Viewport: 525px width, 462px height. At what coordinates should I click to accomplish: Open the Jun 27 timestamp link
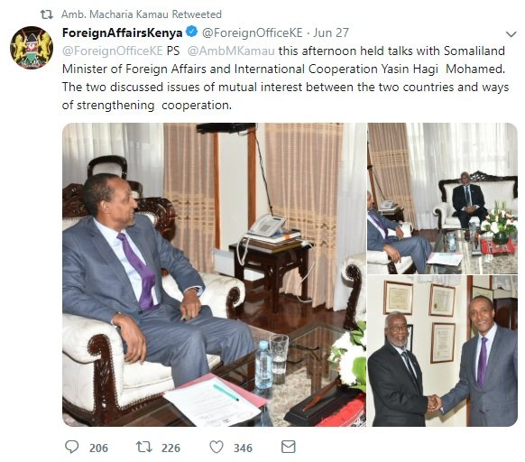coord(331,32)
